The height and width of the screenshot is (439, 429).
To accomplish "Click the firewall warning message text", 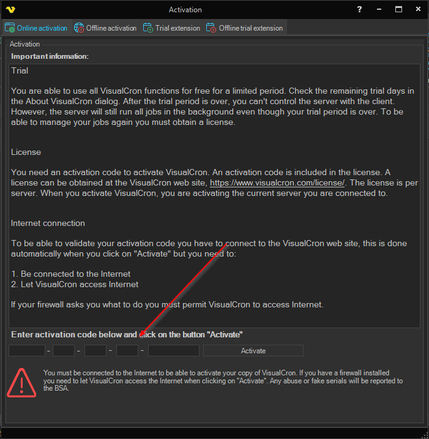I will click(223, 380).
